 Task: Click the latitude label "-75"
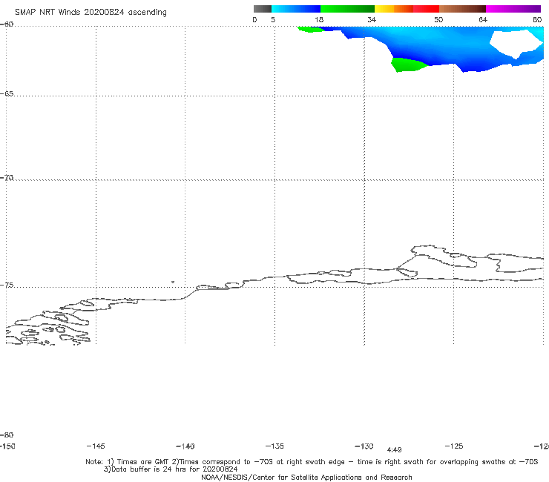tap(7, 285)
